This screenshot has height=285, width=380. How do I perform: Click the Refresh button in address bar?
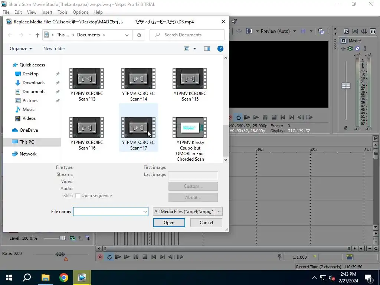click(x=139, y=35)
